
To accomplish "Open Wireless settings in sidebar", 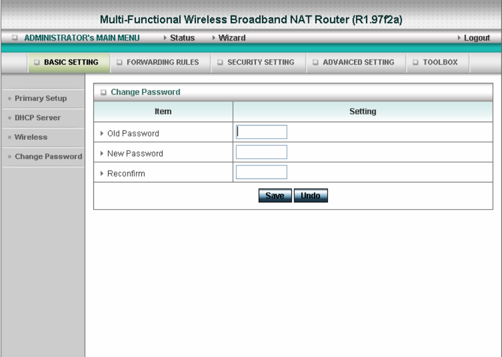I will pos(31,137).
